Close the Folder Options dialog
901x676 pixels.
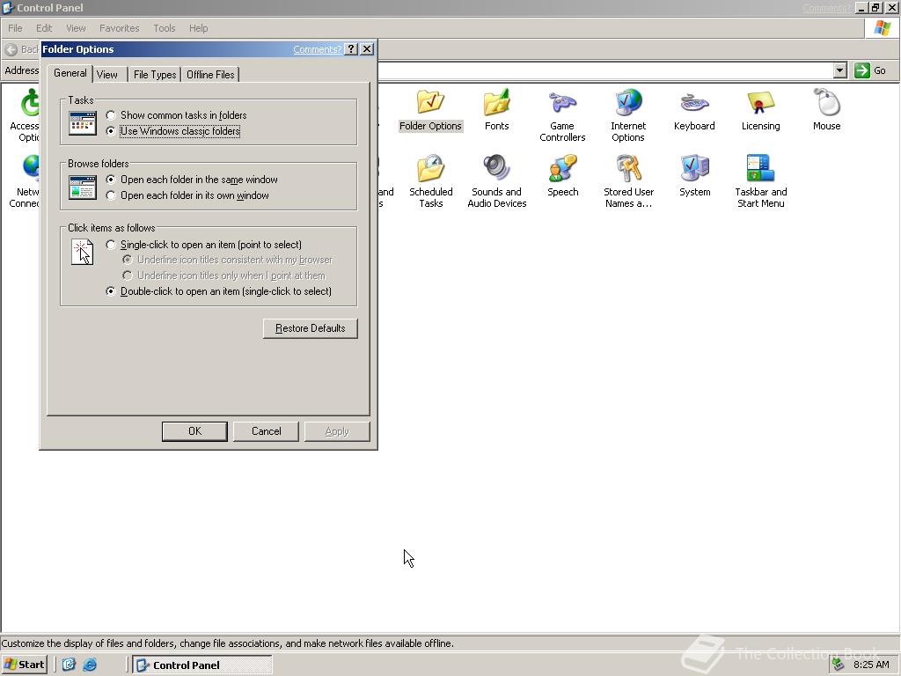coord(367,49)
